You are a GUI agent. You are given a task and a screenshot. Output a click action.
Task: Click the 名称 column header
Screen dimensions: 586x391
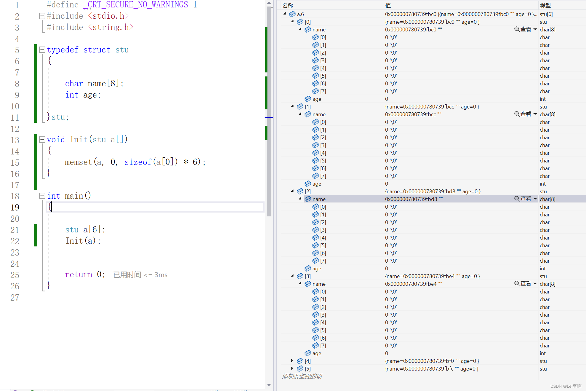tap(288, 5)
